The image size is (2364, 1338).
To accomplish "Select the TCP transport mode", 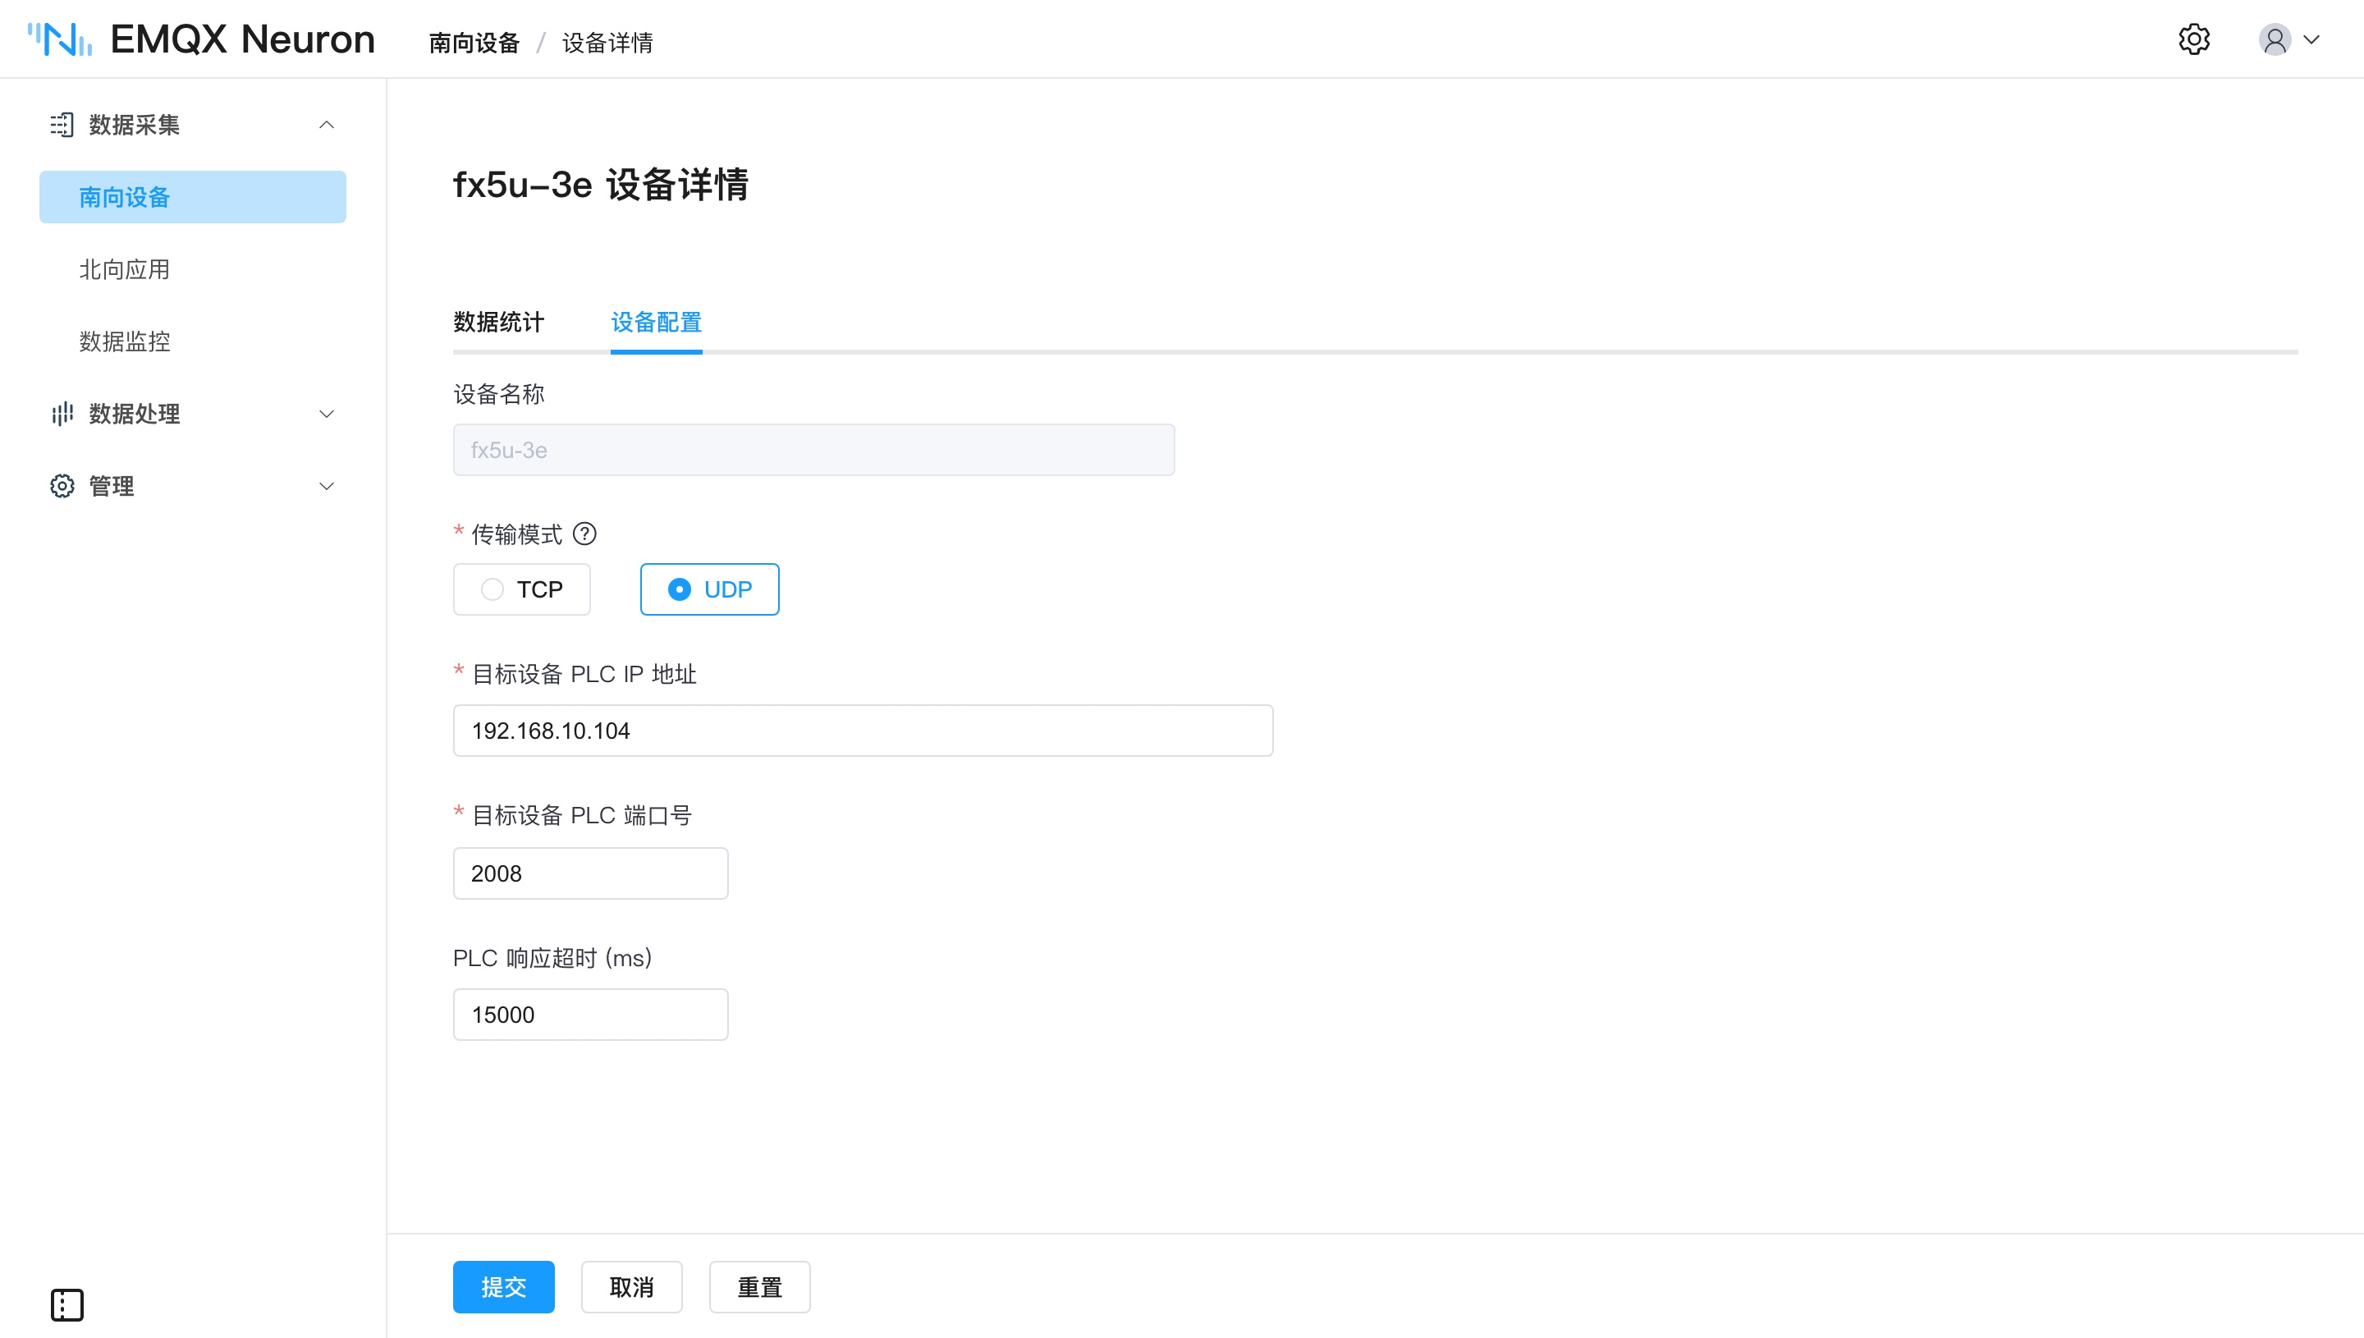I will click(x=522, y=589).
